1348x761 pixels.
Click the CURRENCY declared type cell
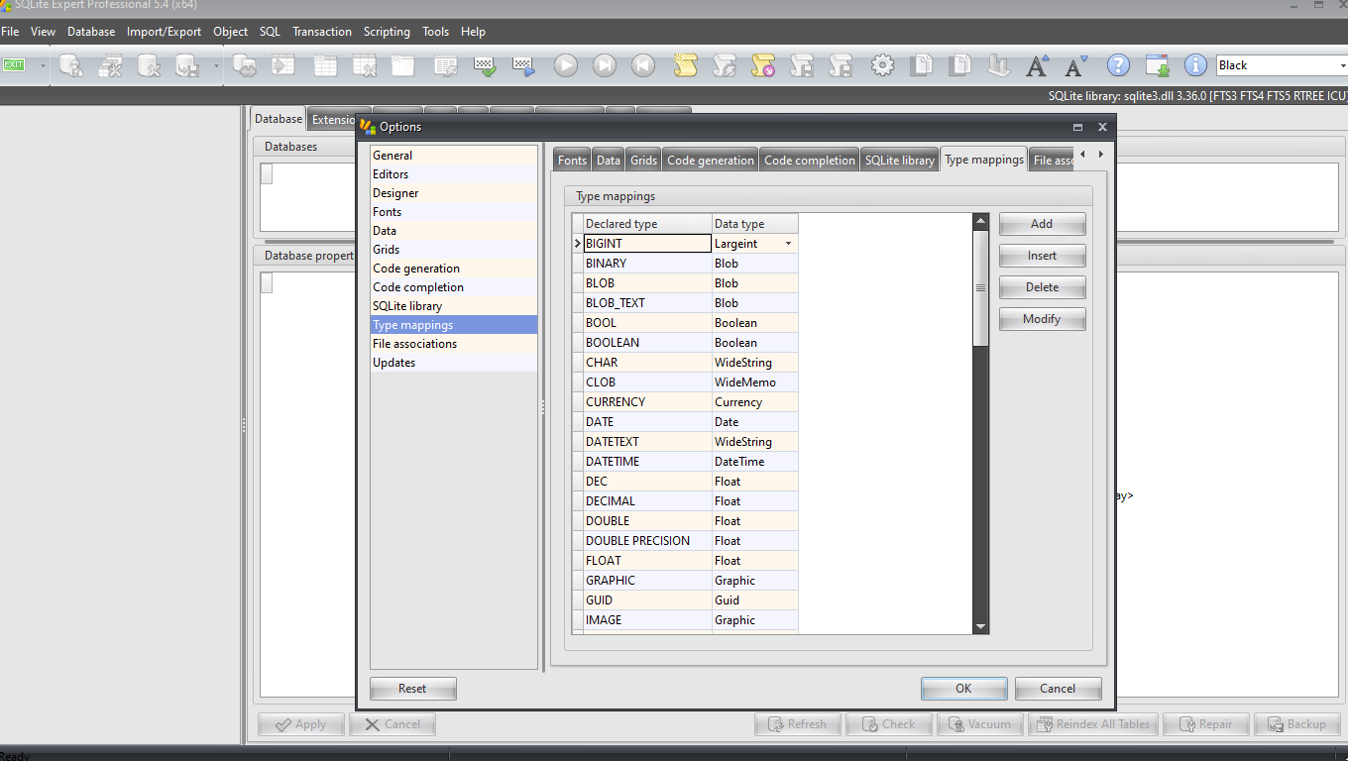pyautogui.click(x=647, y=402)
